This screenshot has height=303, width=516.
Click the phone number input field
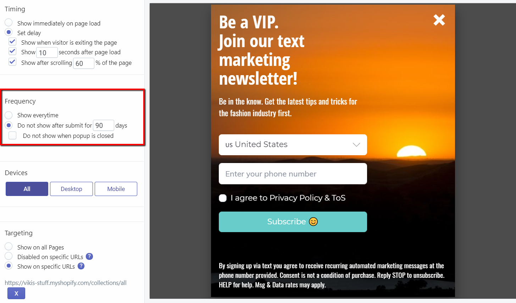coord(293,174)
